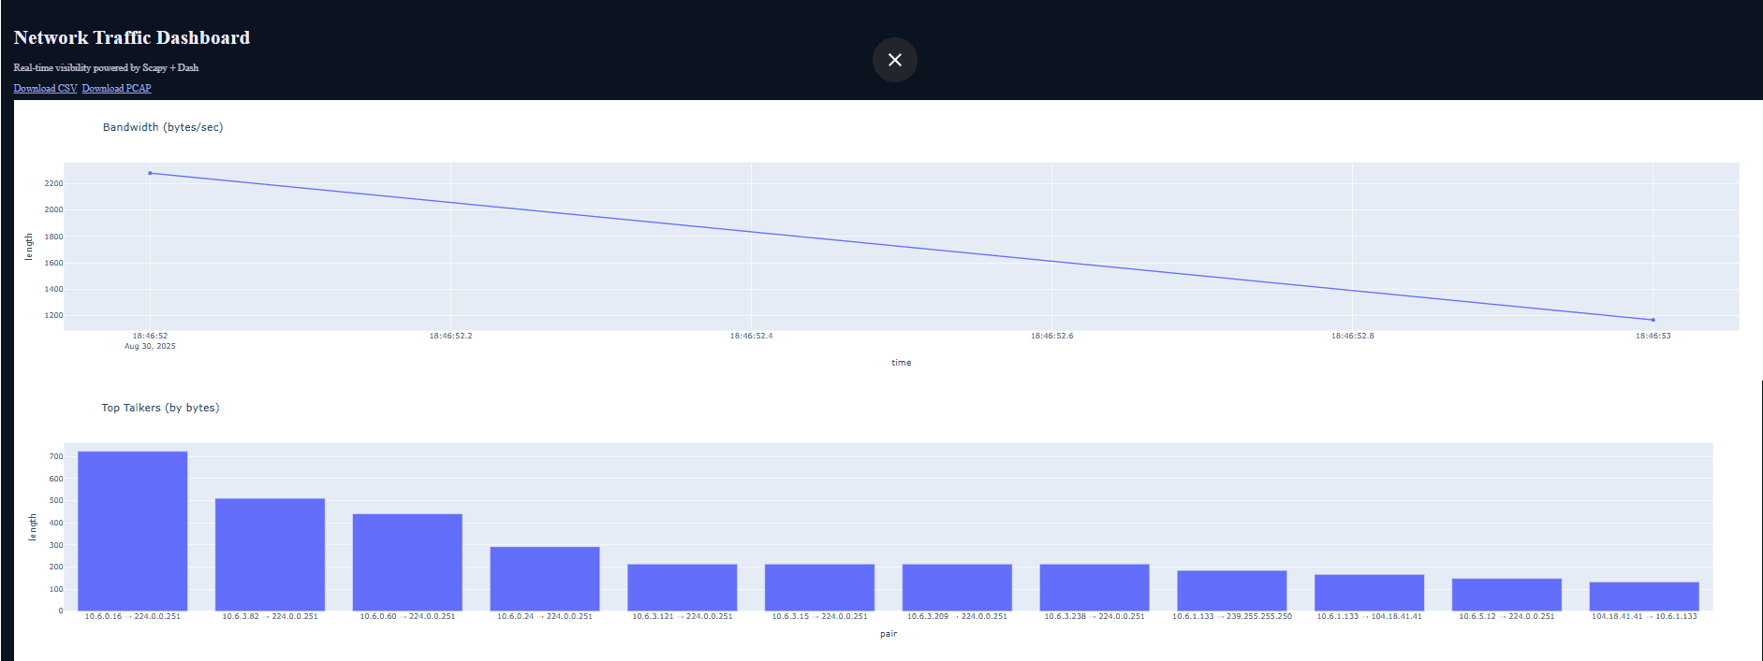Click the bar for 104.18.41.41 → 10.6.1.133
The width and height of the screenshot is (1763, 661).
coord(1644,596)
